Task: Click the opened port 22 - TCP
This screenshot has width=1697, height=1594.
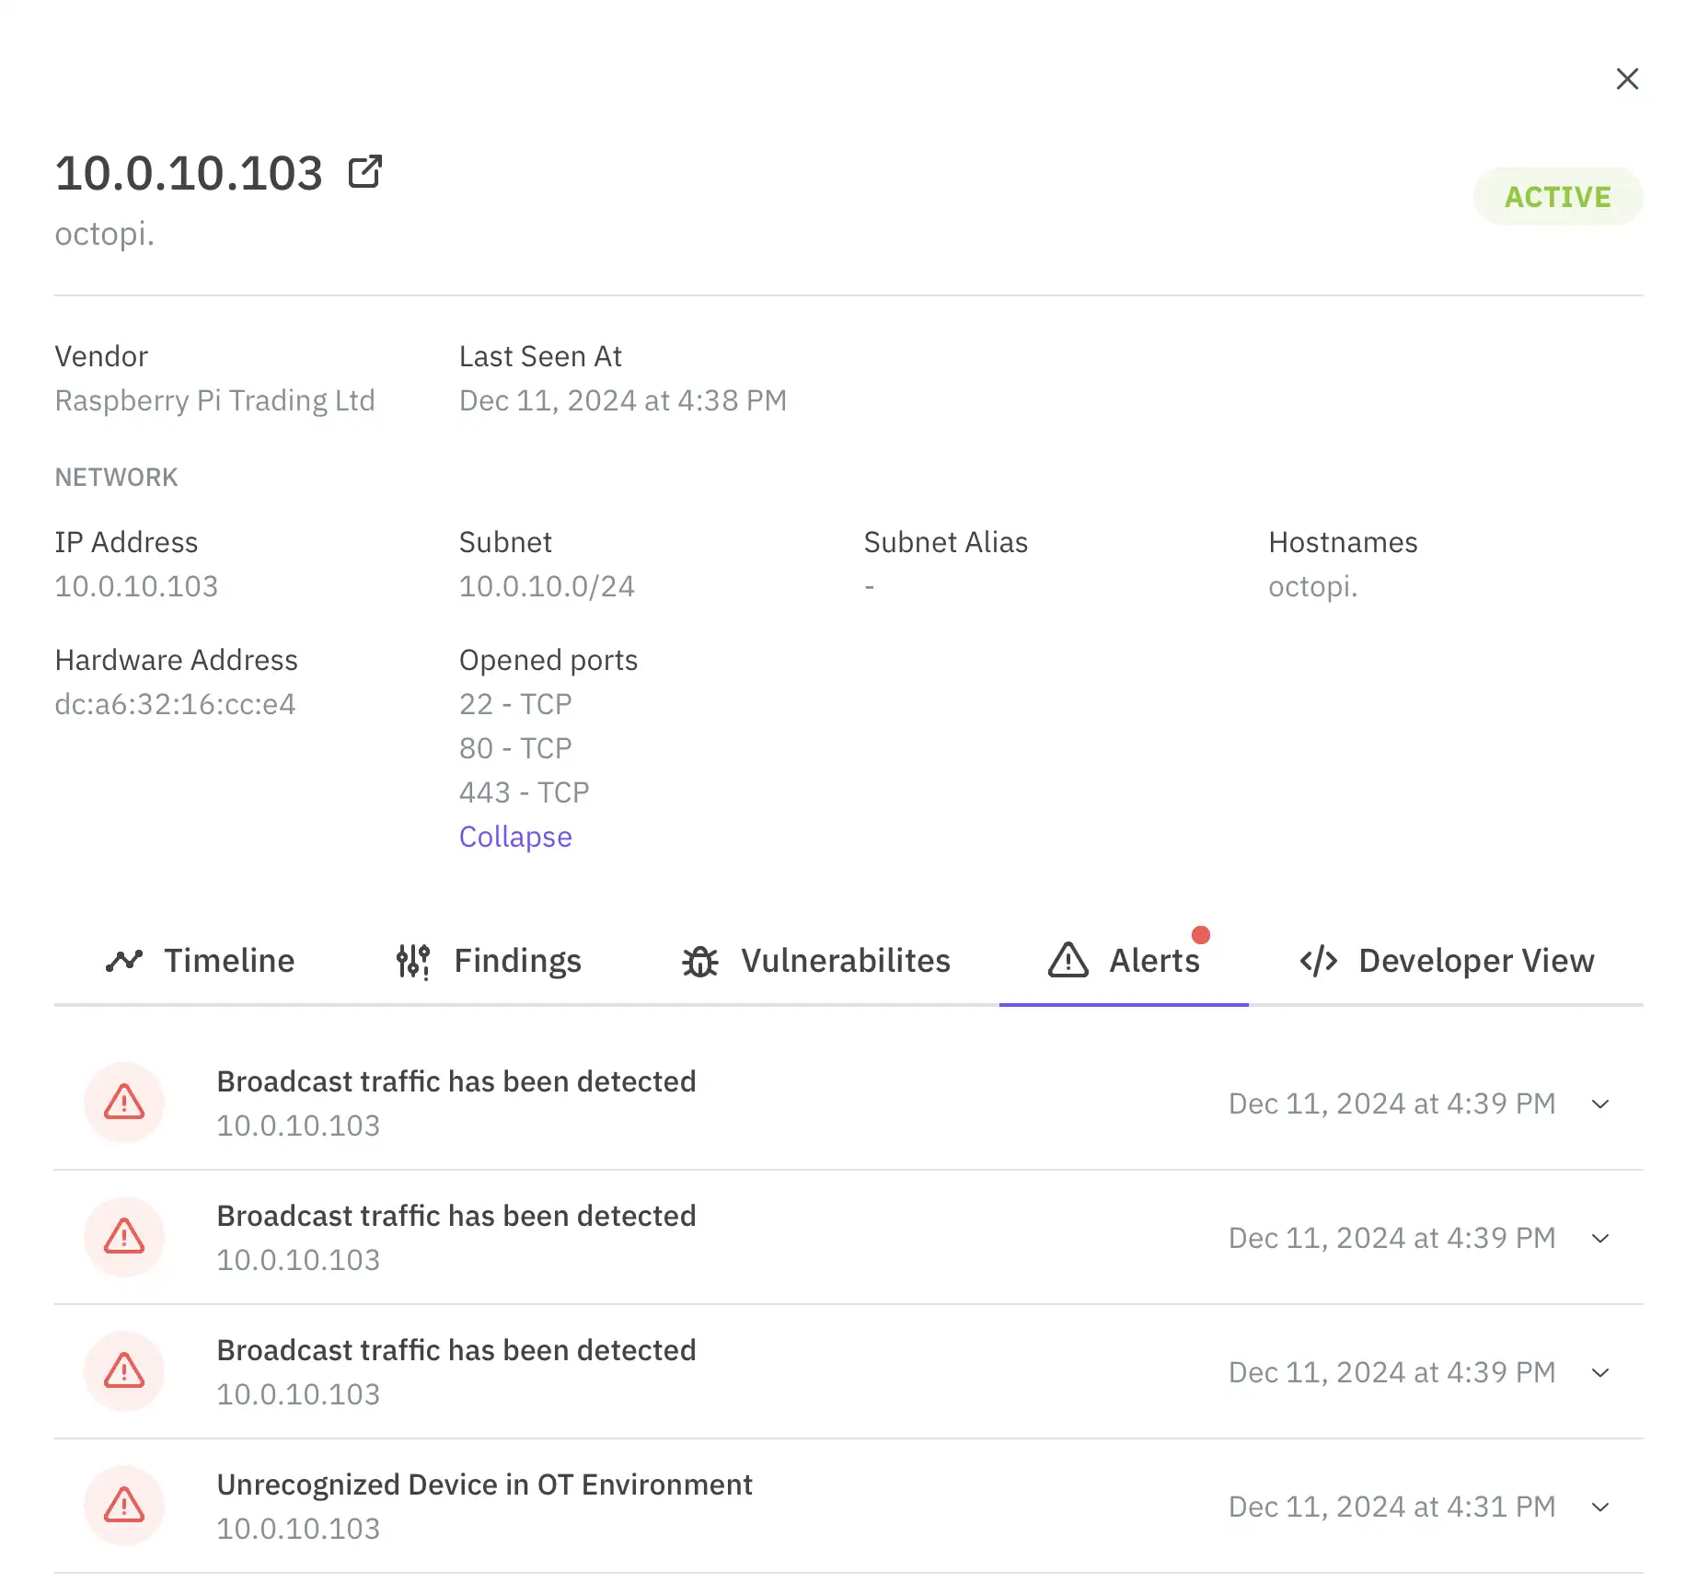Action: pos(515,704)
